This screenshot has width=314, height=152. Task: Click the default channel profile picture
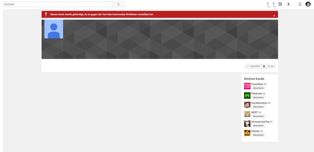[54, 29]
